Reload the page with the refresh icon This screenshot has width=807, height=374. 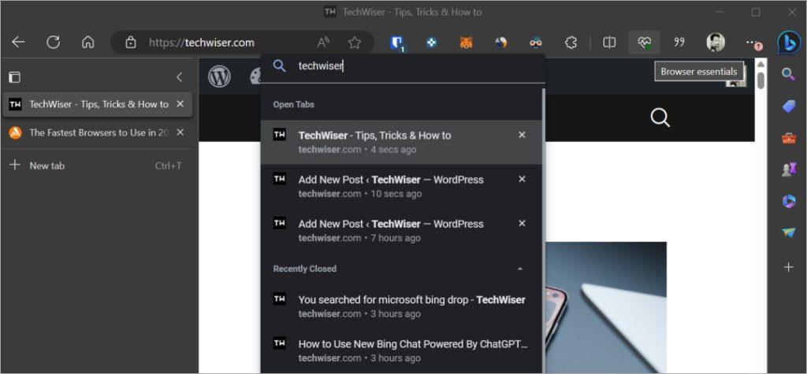pos(53,43)
